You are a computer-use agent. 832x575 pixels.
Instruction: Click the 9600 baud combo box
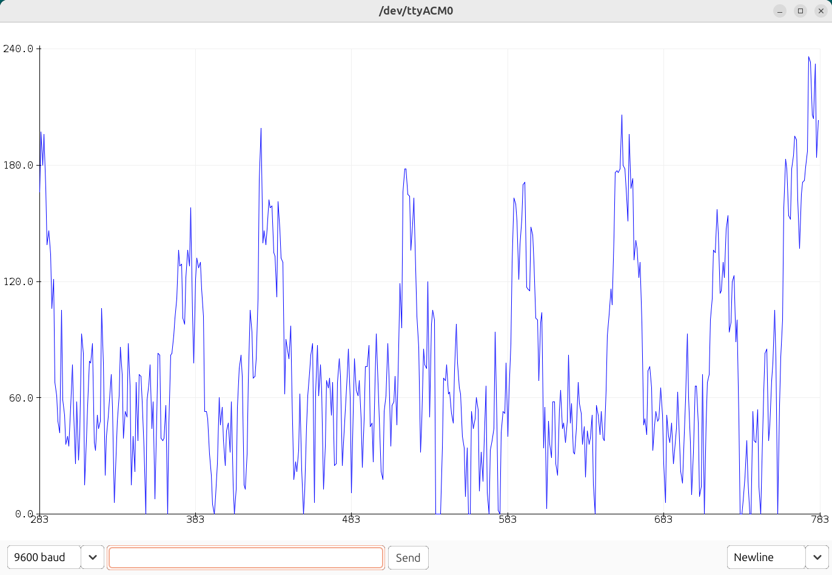pyautogui.click(x=44, y=557)
